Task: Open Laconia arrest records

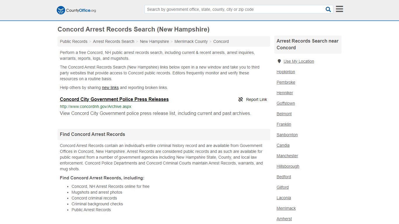Action: coord(284,198)
